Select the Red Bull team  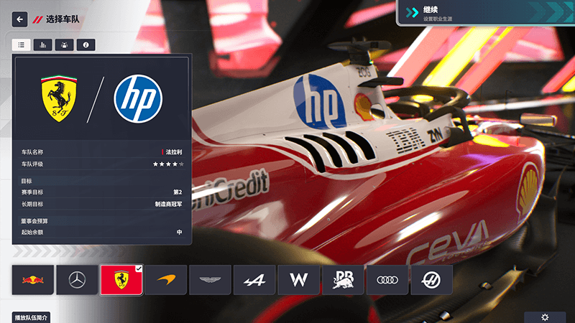pos(33,280)
